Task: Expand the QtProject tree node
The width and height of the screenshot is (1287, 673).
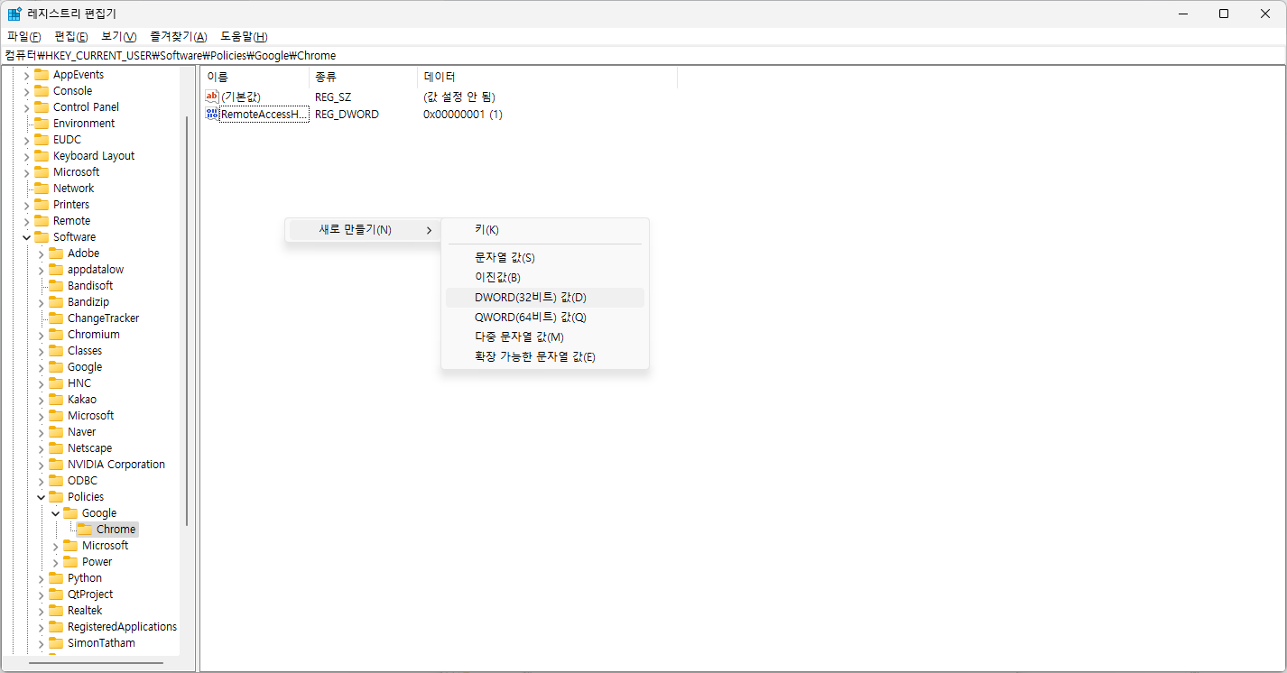Action: pos(41,595)
